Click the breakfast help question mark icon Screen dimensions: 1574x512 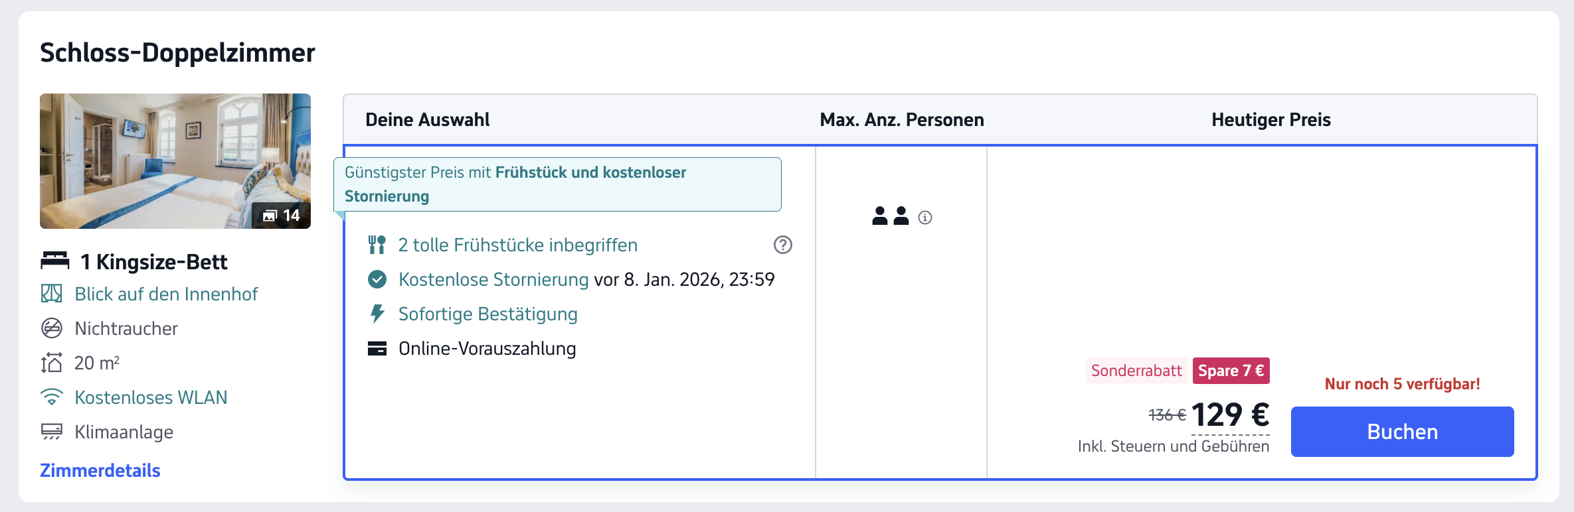782,245
